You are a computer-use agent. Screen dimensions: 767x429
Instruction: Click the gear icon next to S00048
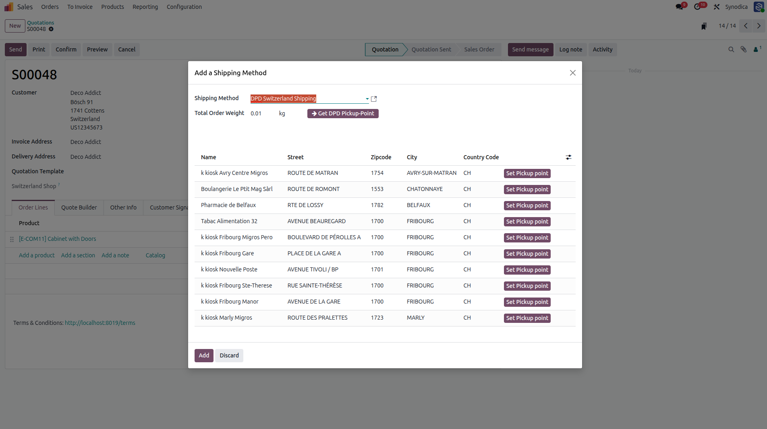[51, 29]
